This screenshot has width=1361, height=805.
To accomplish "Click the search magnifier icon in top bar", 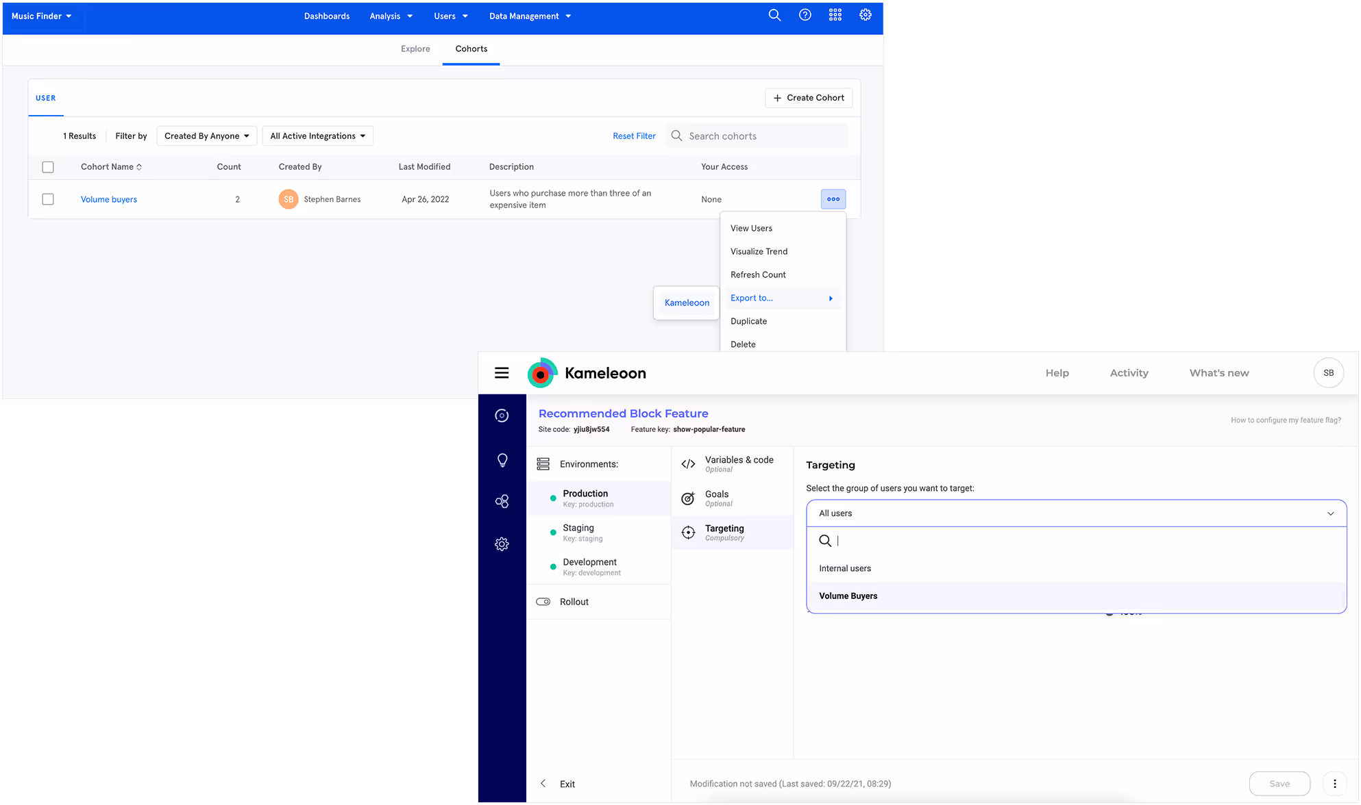I will coord(774,15).
